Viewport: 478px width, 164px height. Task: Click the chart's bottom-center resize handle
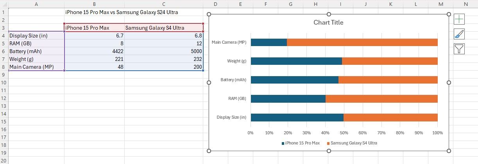[x=328, y=151]
